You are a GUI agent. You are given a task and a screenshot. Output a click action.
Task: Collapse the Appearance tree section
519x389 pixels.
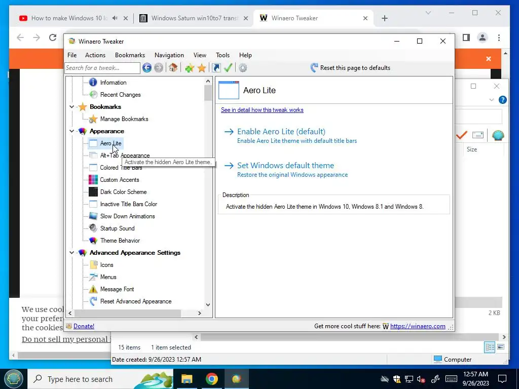[71, 131]
